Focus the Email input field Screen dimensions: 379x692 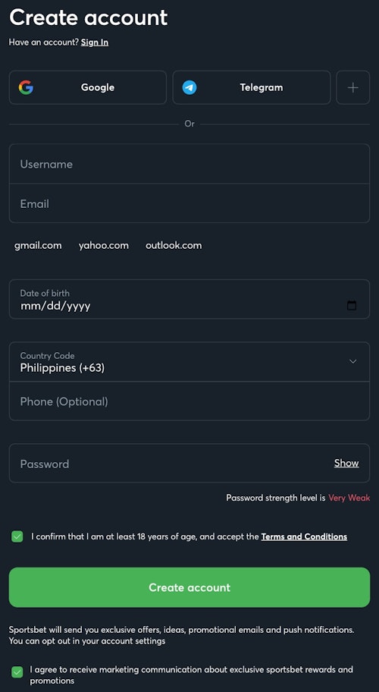189,203
